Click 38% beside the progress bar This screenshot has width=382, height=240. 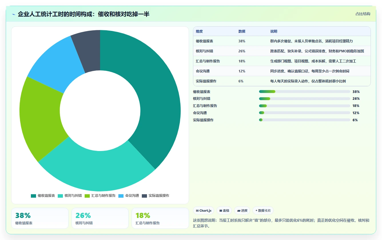coord(356,92)
